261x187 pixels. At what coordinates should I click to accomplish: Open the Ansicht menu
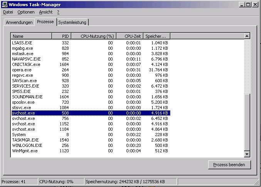[x=46, y=12]
